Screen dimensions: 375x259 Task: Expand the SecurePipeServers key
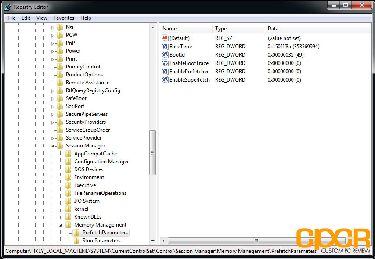click(52, 115)
